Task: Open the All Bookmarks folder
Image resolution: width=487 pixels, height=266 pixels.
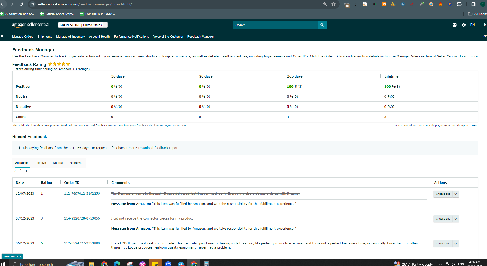Action: pyautogui.click(x=478, y=14)
